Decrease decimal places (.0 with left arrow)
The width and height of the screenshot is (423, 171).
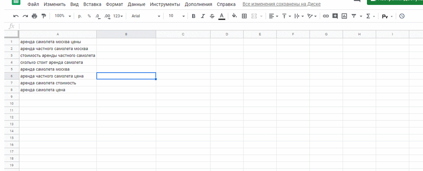(x=98, y=16)
